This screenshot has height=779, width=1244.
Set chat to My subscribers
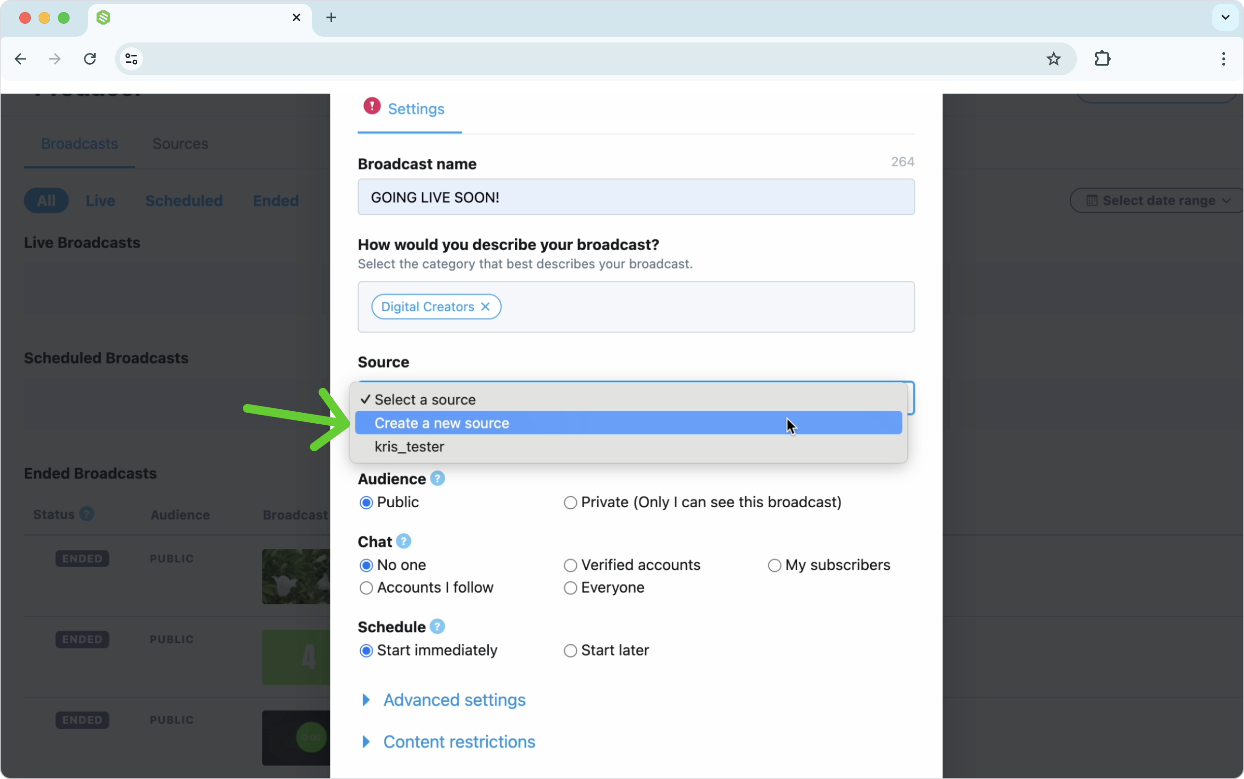(x=774, y=565)
